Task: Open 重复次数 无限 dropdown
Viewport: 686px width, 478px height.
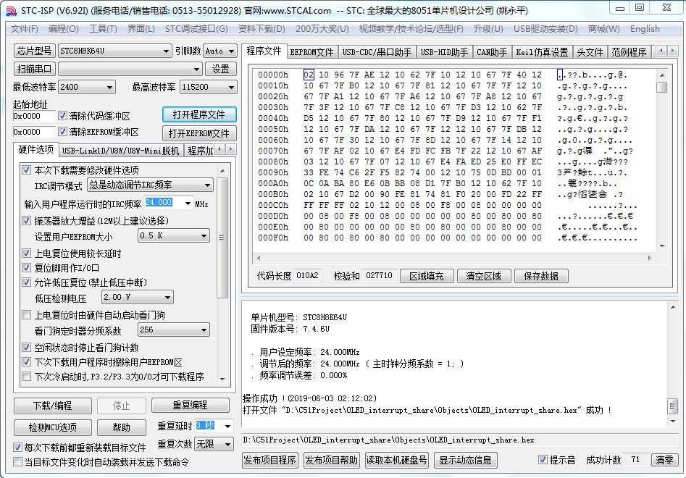Action: [214, 445]
